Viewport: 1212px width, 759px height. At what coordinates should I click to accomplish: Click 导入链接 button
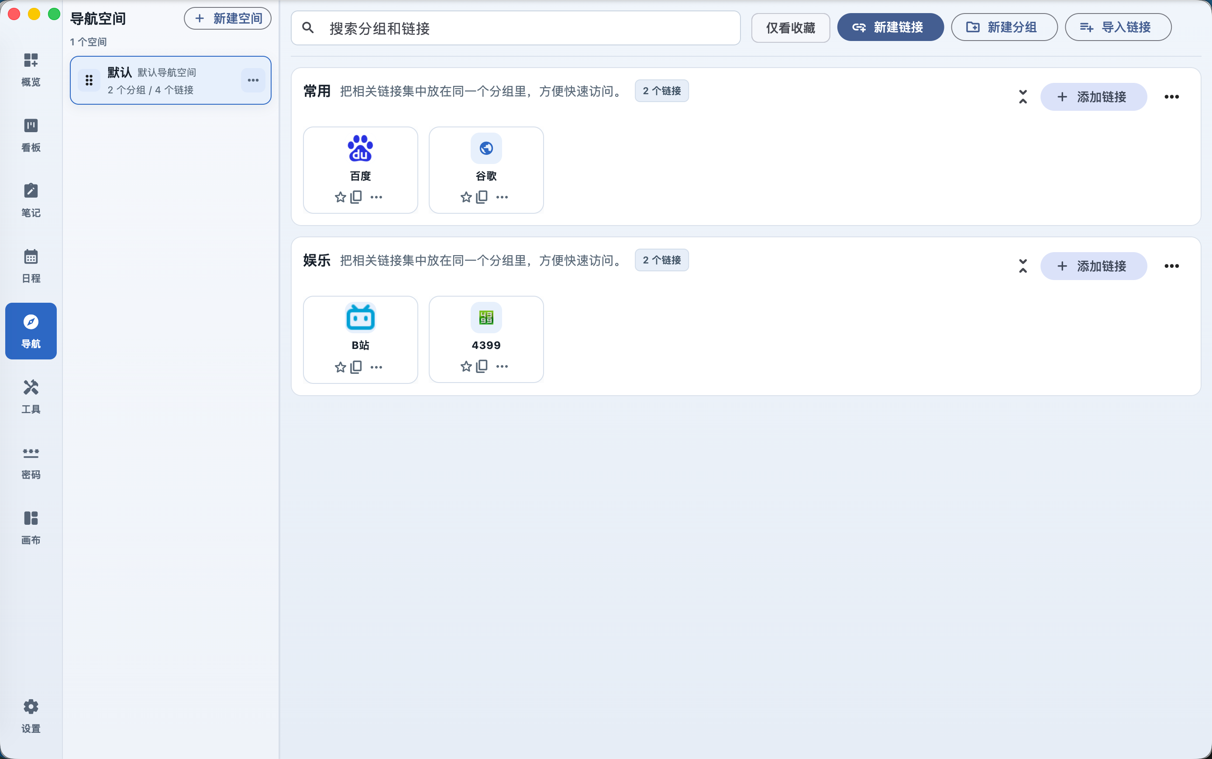tap(1118, 27)
